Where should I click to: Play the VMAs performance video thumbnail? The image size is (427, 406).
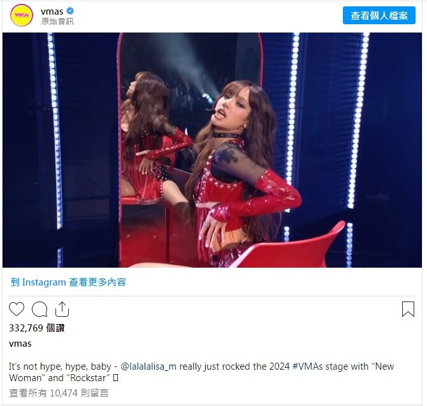[x=212, y=150]
